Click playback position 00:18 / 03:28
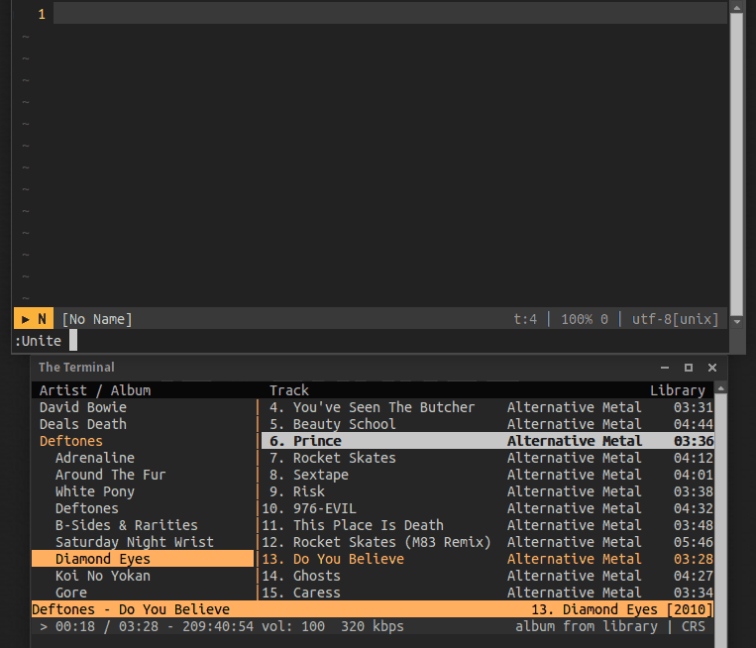Image resolution: width=756 pixels, height=648 pixels. (x=107, y=626)
